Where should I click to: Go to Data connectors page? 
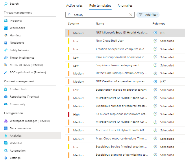21,128
